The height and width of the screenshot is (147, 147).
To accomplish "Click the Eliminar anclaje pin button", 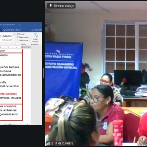I will click(x=61, y=6).
